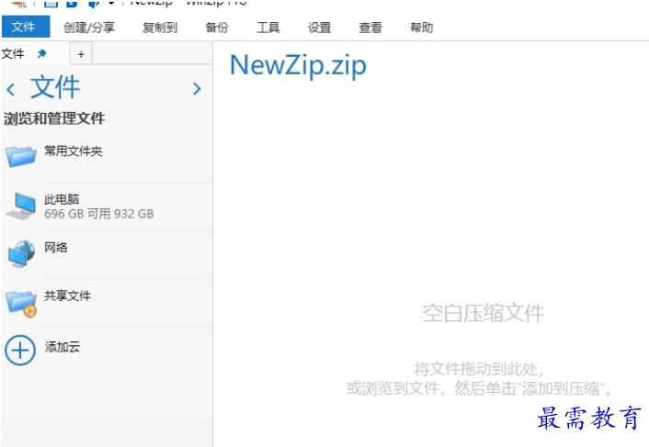Open the 复制到 menu tab
This screenshot has height=447, width=649.
click(x=160, y=28)
